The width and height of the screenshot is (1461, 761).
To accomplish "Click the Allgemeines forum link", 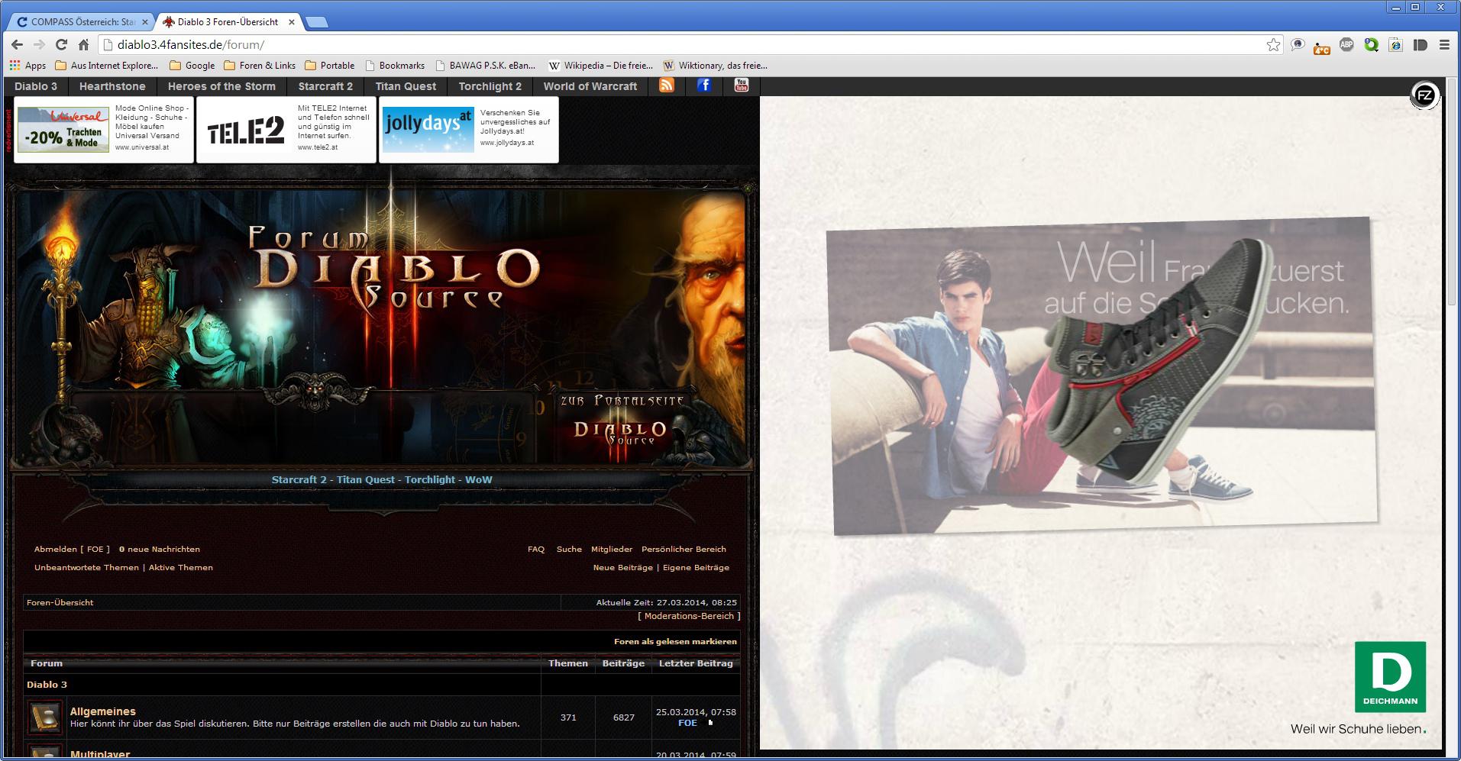I will [x=103, y=711].
